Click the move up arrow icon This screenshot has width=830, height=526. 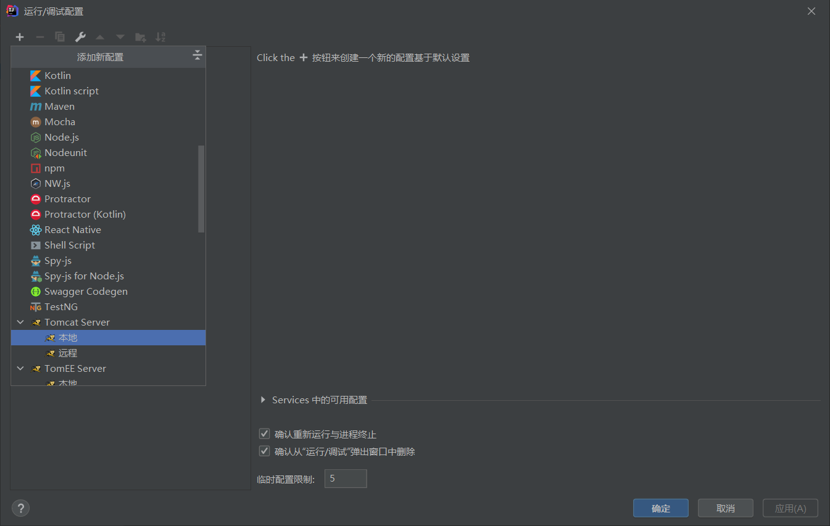[x=100, y=37]
